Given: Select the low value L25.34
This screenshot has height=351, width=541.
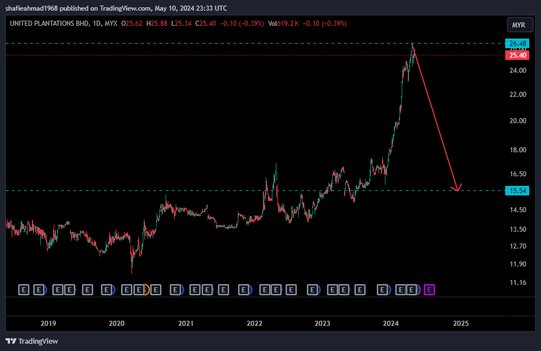Looking at the screenshot, I should pos(181,24).
